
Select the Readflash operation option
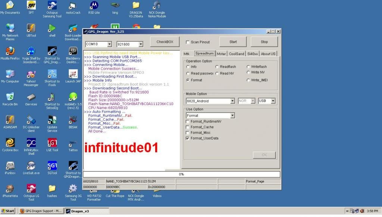[x=217, y=67]
